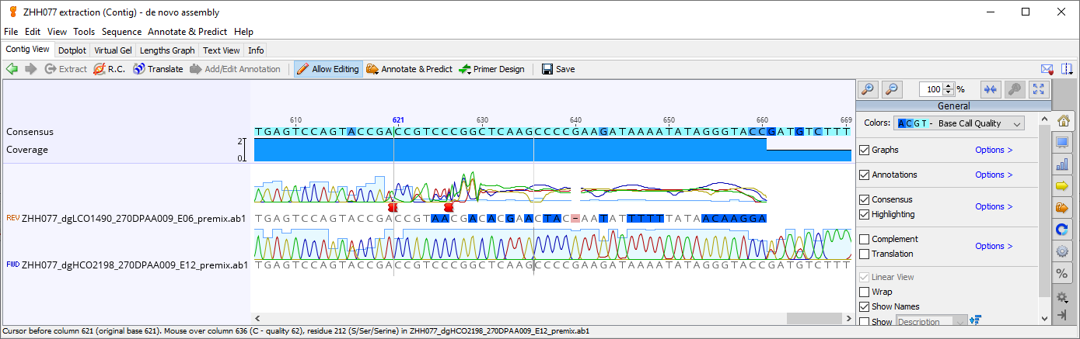Open the General home sidebar tab

(1064, 121)
